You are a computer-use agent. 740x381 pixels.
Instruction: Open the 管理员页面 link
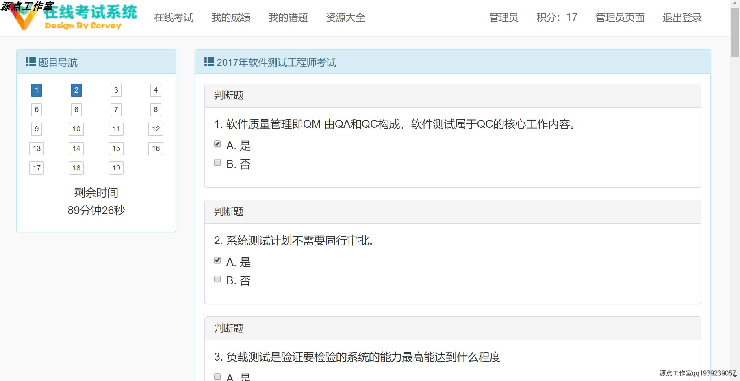tap(619, 18)
